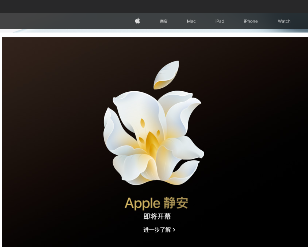Open the 商店 menu
Image resolution: width=308 pixels, height=247 pixels.
coord(163,21)
